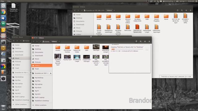This screenshot has width=198, height=111.
Task: Select the myclip.mp4 video thumbnail
Action: 67,58
